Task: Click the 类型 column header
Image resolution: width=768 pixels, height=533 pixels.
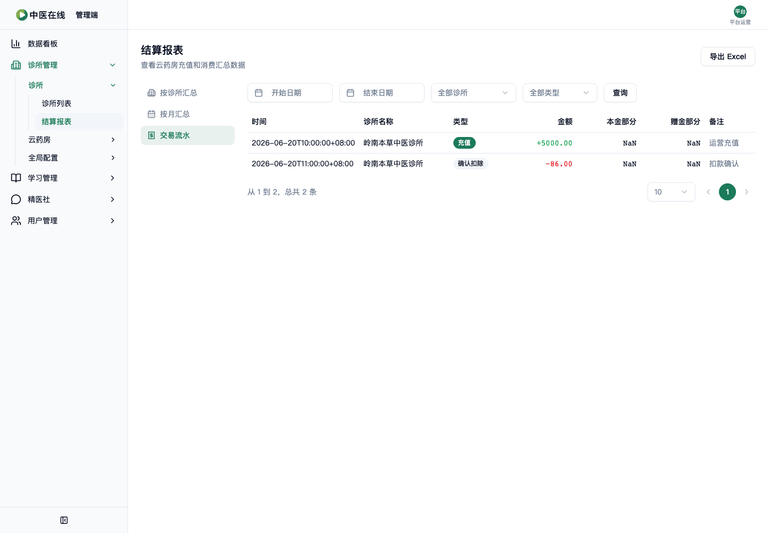Action: [461, 122]
